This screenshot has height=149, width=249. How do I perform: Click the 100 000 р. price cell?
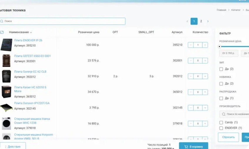click(93, 45)
